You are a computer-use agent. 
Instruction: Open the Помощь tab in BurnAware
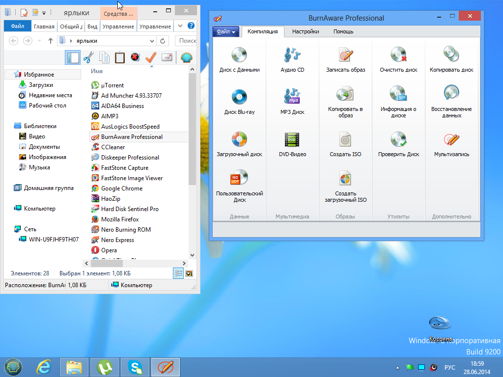343,31
